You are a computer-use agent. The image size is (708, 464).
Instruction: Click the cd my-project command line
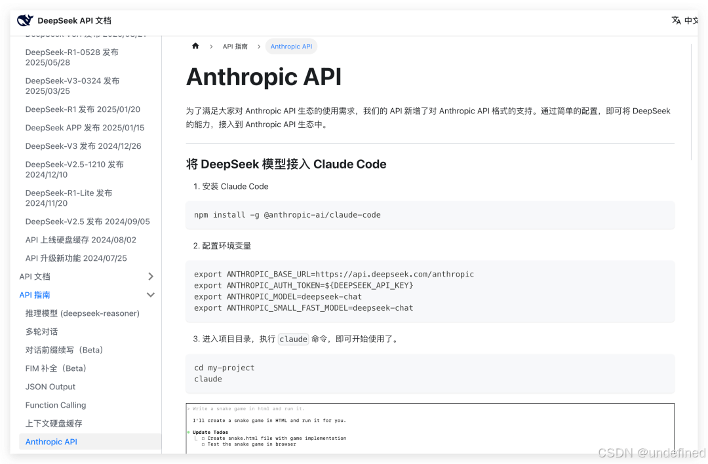pyautogui.click(x=224, y=368)
